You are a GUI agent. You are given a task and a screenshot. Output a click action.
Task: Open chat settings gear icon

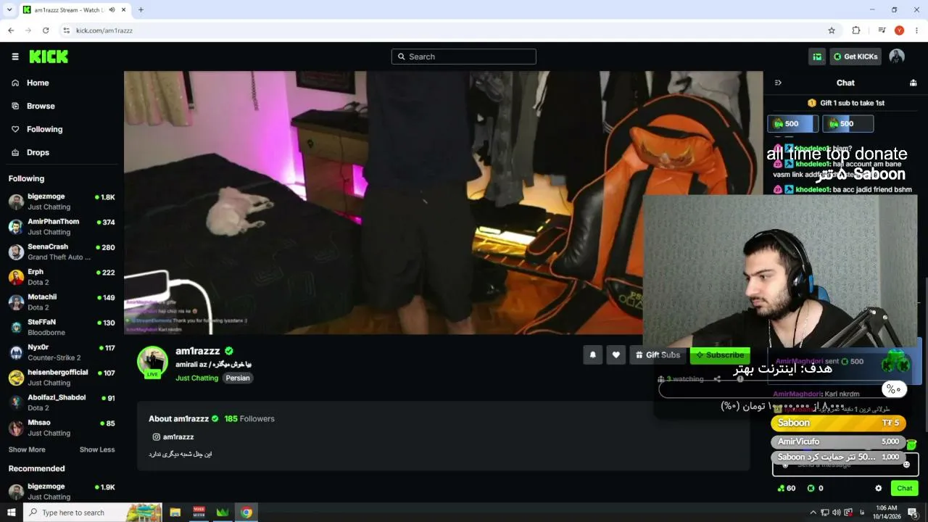tap(879, 489)
